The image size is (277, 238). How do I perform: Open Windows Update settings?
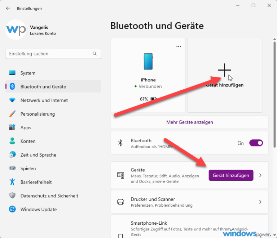pyautogui.click(x=53, y=209)
